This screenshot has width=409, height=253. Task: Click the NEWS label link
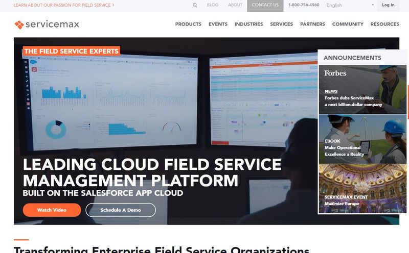click(x=331, y=91)
